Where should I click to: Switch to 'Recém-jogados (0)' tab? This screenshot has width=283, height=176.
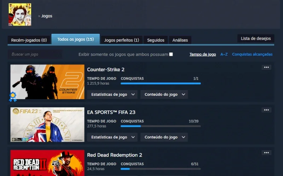coord(29,40)
